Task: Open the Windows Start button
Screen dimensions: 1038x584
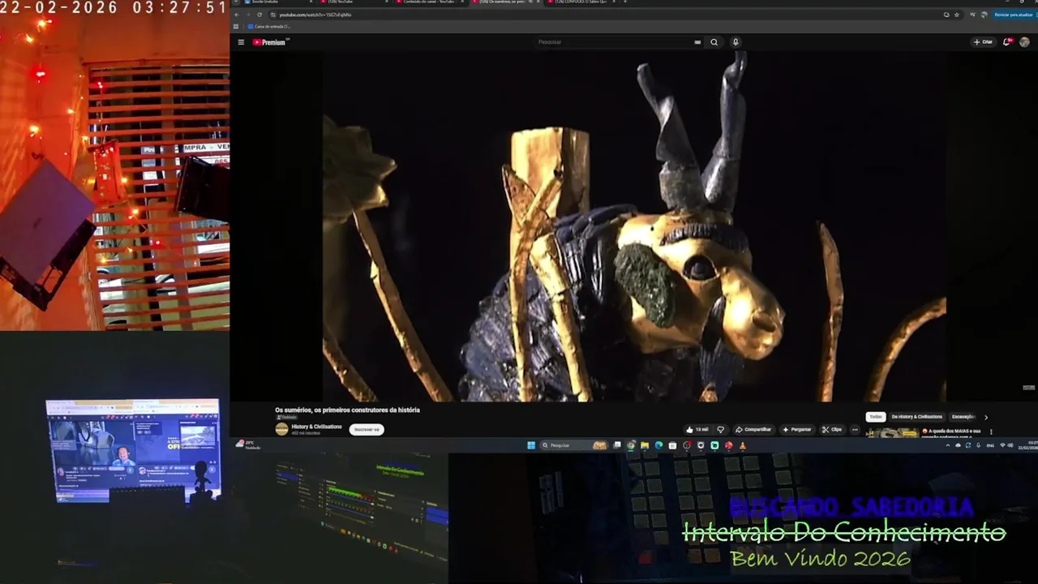Action: point(531,445)
